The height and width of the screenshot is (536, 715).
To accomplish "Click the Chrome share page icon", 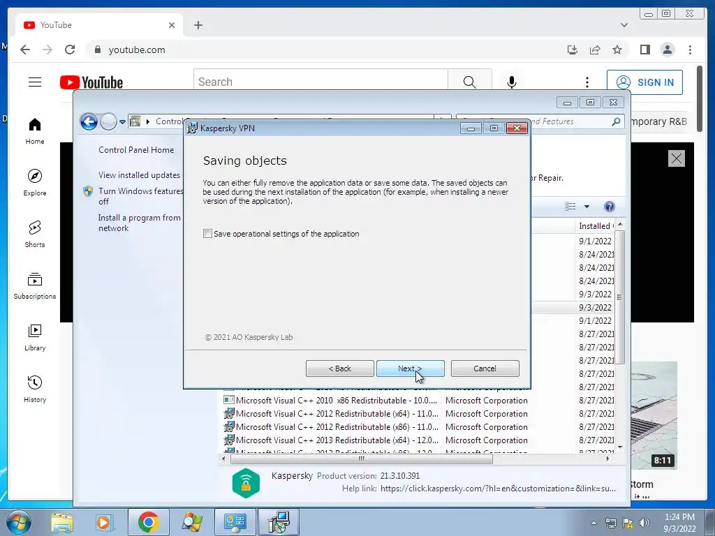I will click(595, 50).
